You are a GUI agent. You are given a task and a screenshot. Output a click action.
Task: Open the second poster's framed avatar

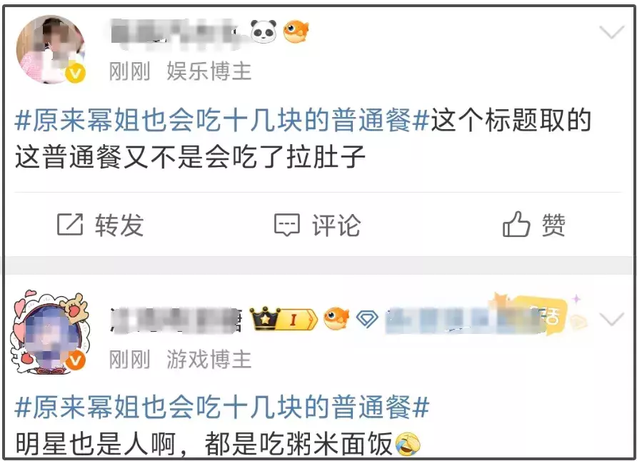[49, 332]
